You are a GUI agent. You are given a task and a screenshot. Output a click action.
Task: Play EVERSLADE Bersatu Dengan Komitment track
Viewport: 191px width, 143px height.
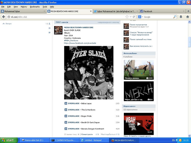tap(66, 129)
